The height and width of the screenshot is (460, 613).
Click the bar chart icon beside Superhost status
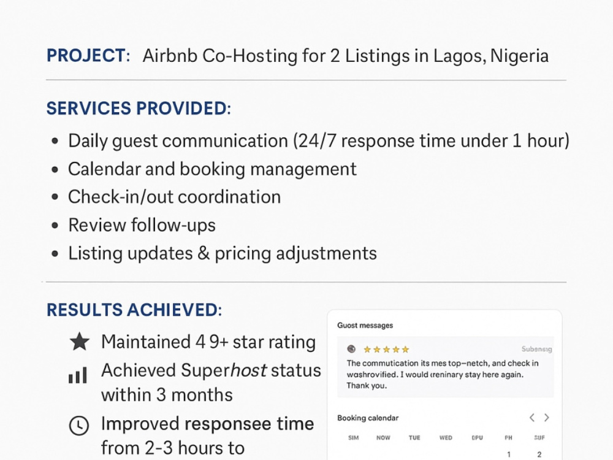(x=78, y=375)
